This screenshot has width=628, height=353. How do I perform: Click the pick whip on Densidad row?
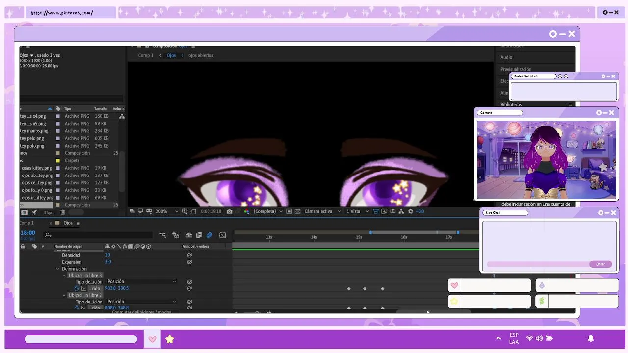pos(189,255)
